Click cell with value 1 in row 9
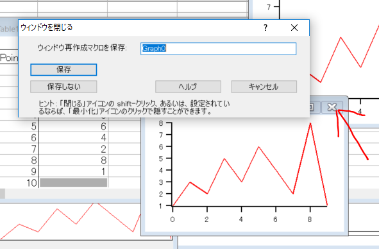Screen dimensions: 379x249 (74, 171)
